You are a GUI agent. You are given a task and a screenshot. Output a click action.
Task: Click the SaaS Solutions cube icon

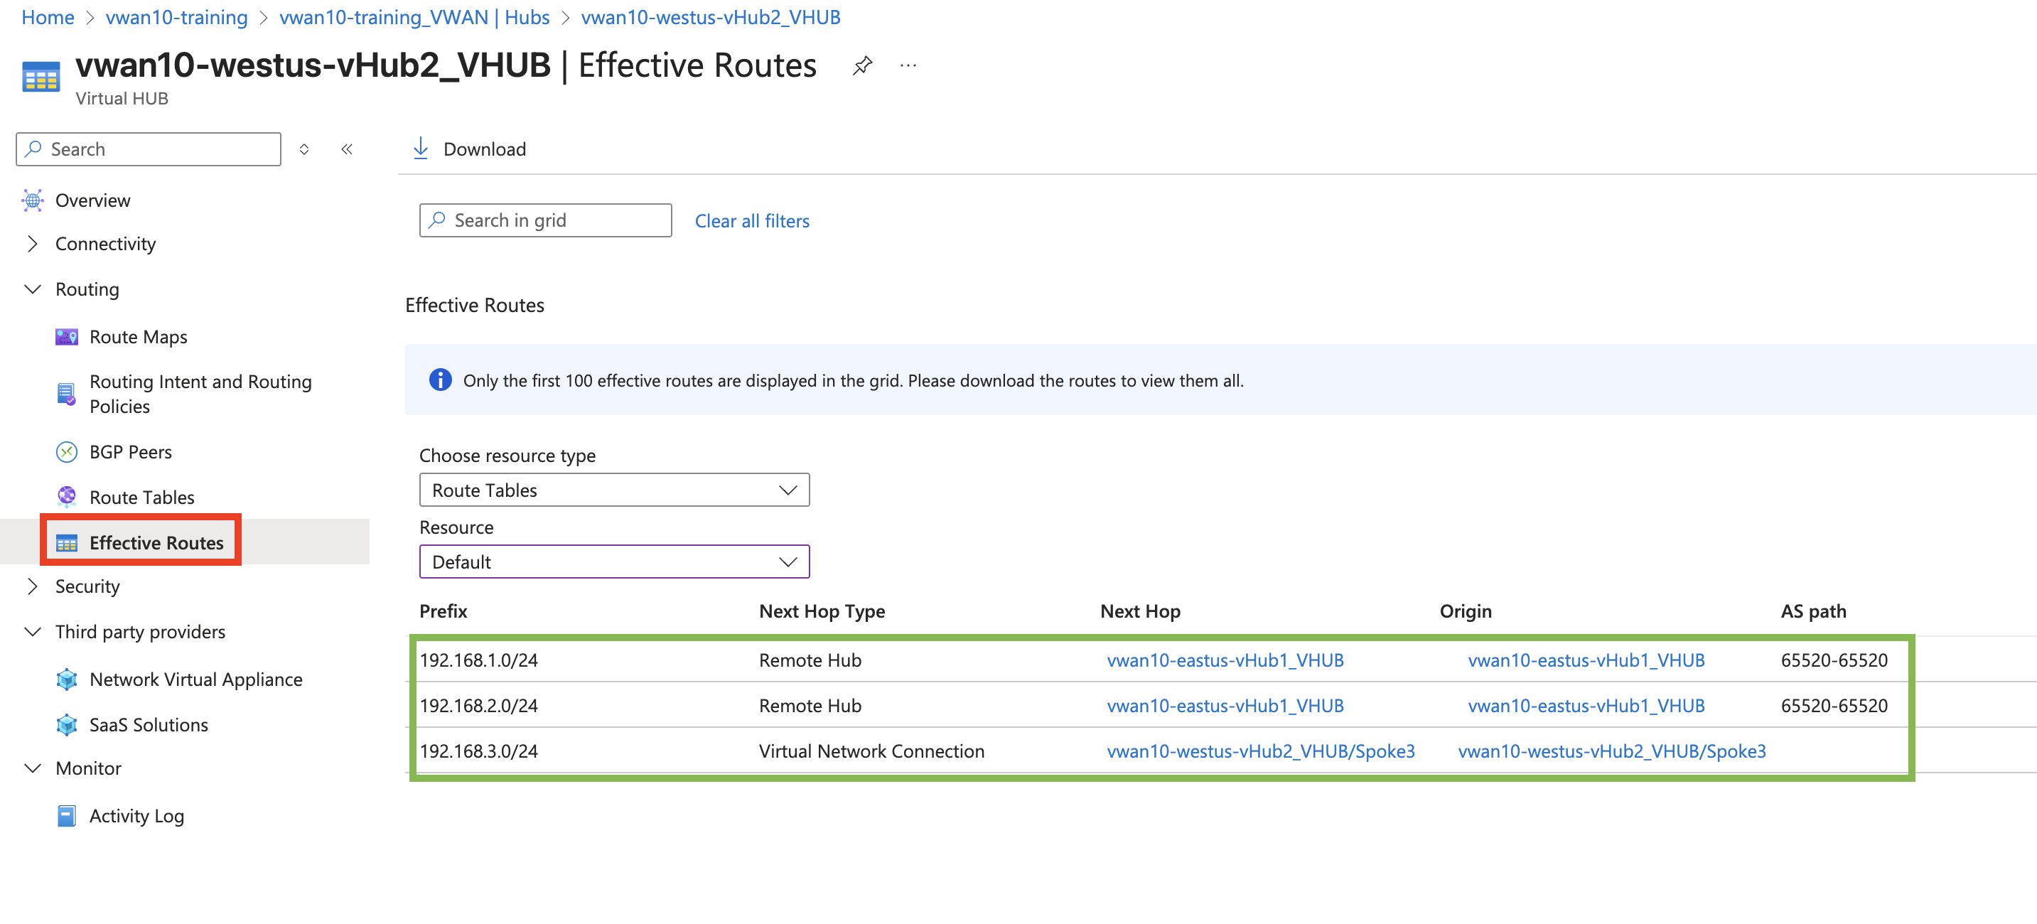pyautogui.click(x=66, y=725)
